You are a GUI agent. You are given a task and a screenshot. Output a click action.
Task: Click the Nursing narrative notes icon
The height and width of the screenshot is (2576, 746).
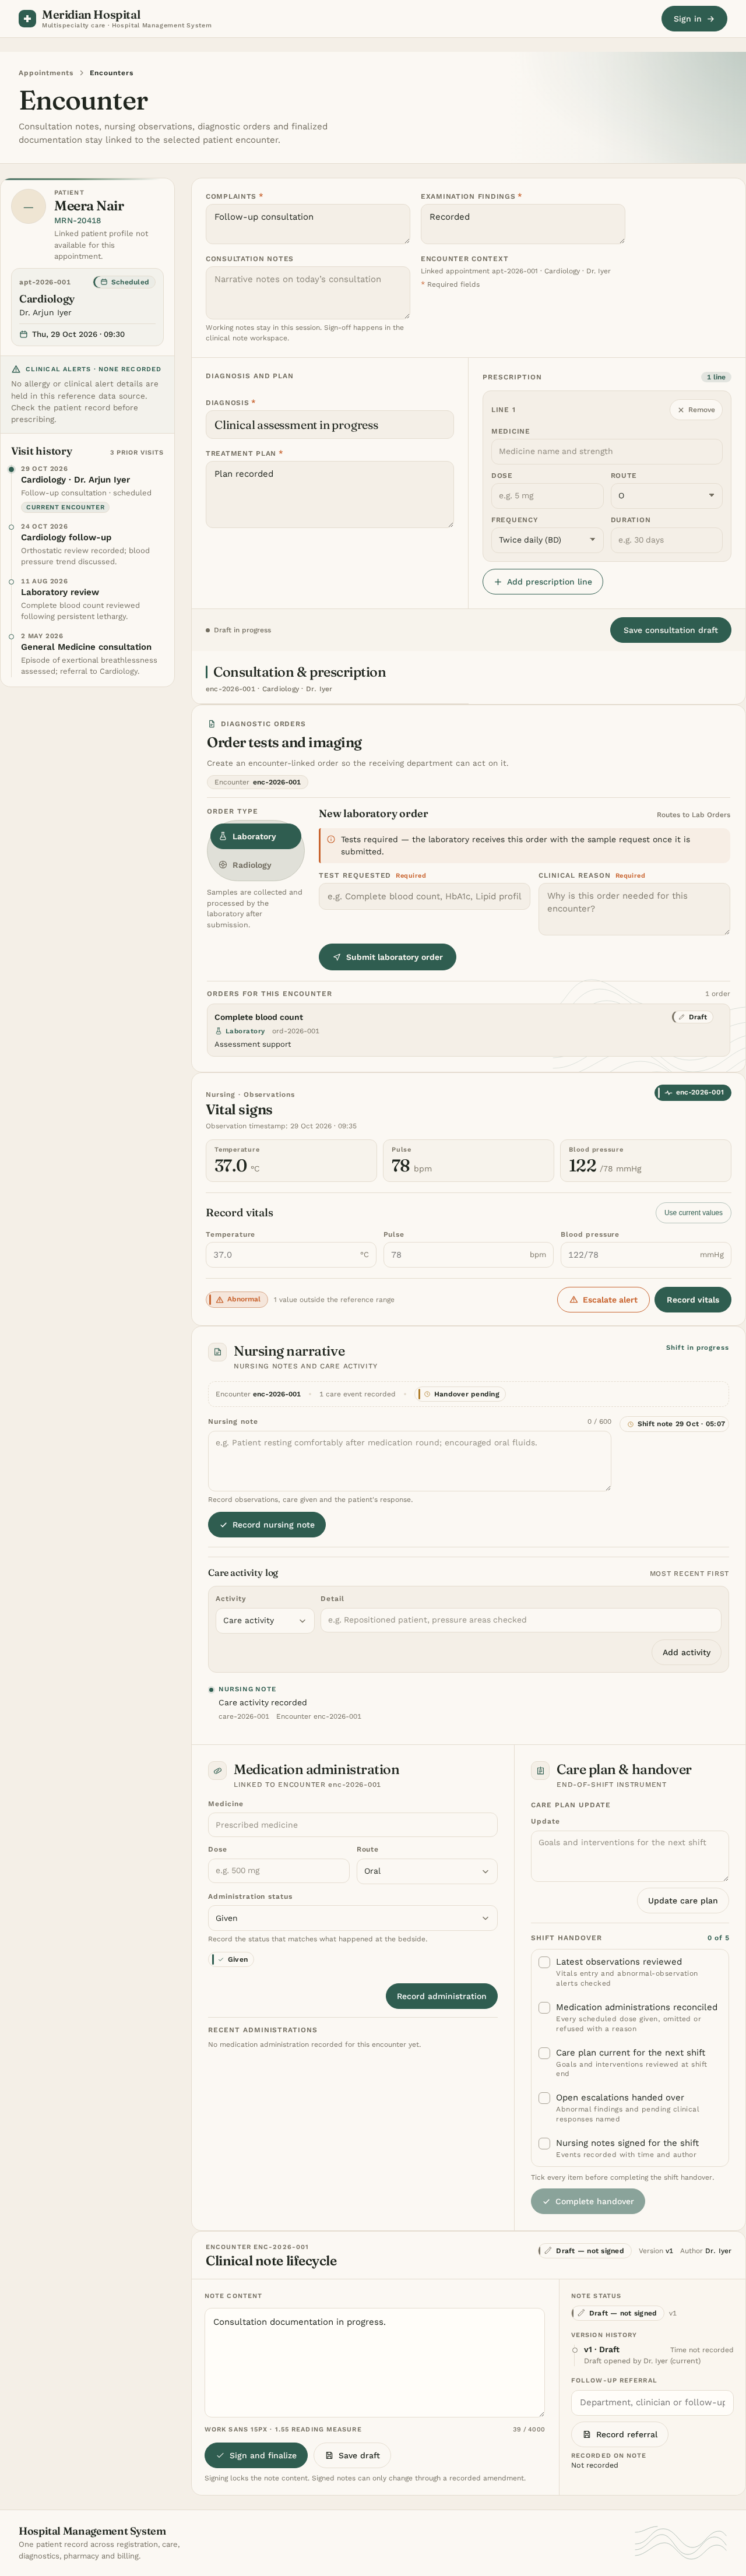pos(217,1352)
